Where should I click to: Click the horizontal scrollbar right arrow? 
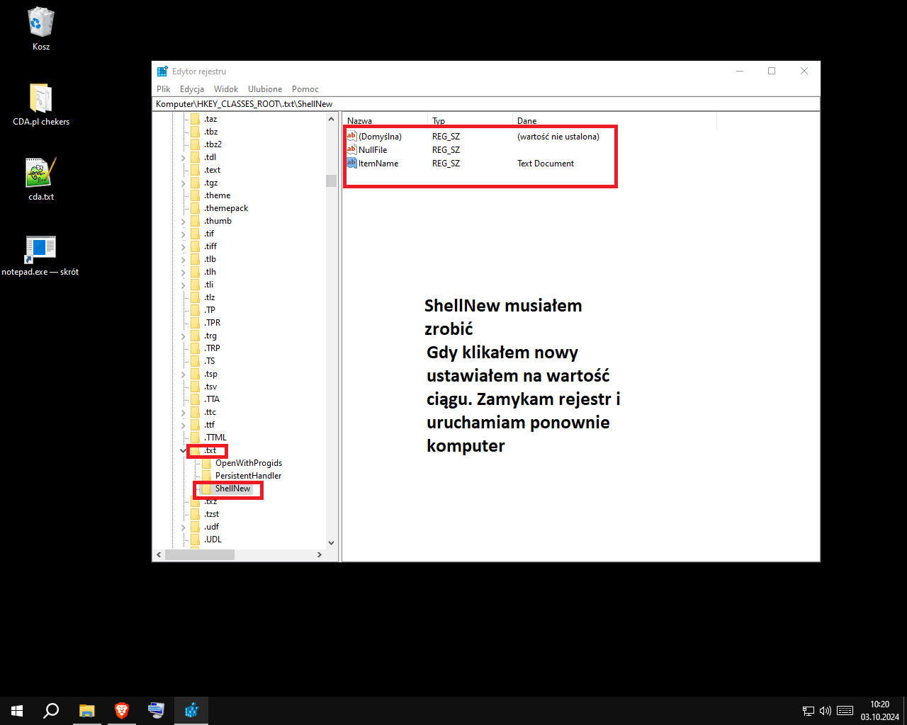click(x=320, y=555)
